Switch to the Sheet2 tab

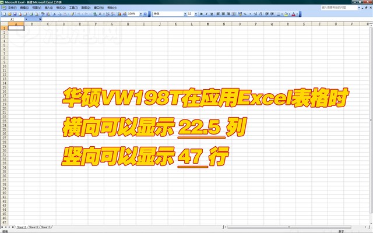[x=34, y=227]
